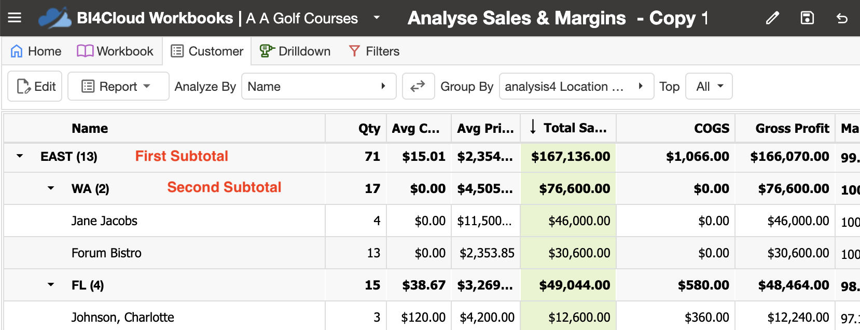The width and height of the screenshot is (860, 330).
Task: Click the Edit button
Action: pos(35,86)
